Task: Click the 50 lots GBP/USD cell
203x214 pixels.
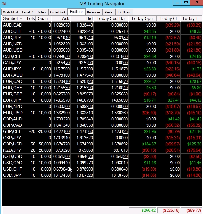Action: [33, 144]
